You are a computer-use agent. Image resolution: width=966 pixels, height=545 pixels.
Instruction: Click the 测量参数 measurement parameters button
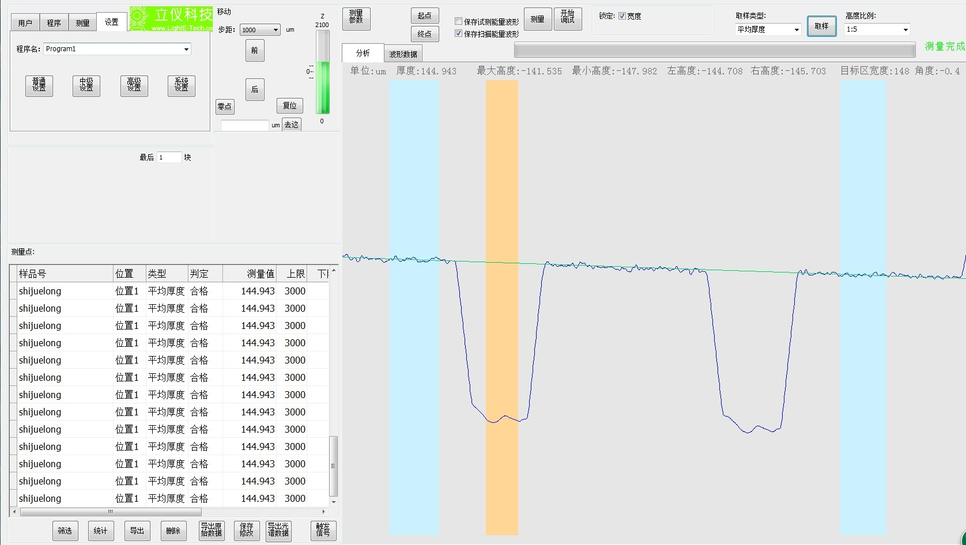[356, 18]
